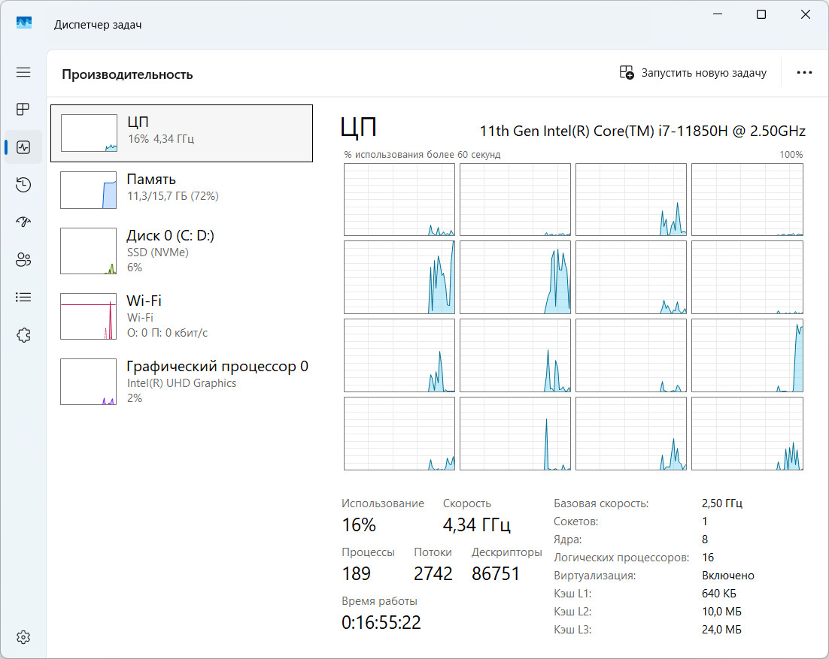Click the Логических процессоров value 16
Image resolution: width=829 pixels, height=659 pixels.
click(x=708, y=558)
